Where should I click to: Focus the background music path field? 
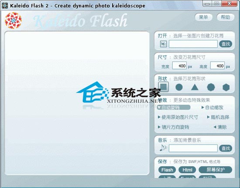(193, 148)
